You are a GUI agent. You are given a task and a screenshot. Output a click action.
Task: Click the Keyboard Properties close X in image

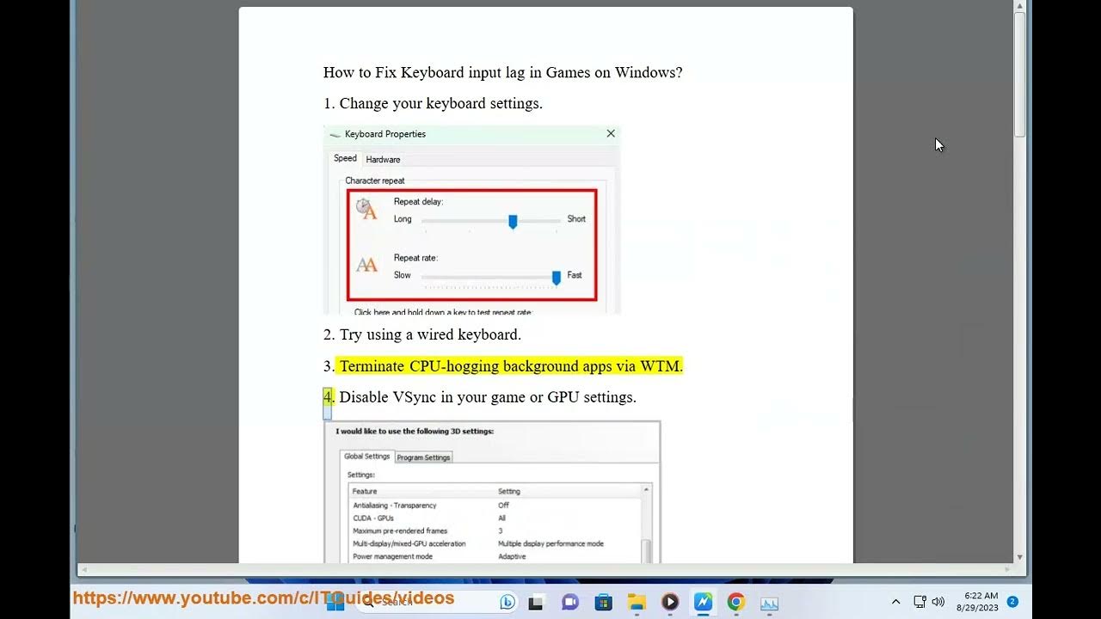[x=611, y=134]
